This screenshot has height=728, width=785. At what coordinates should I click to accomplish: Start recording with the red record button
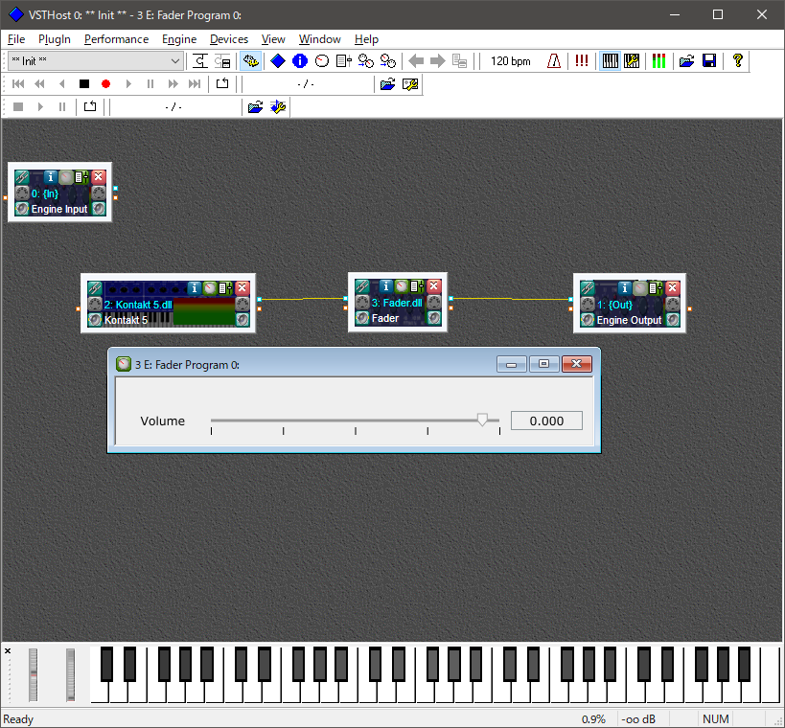pos(105,84)
